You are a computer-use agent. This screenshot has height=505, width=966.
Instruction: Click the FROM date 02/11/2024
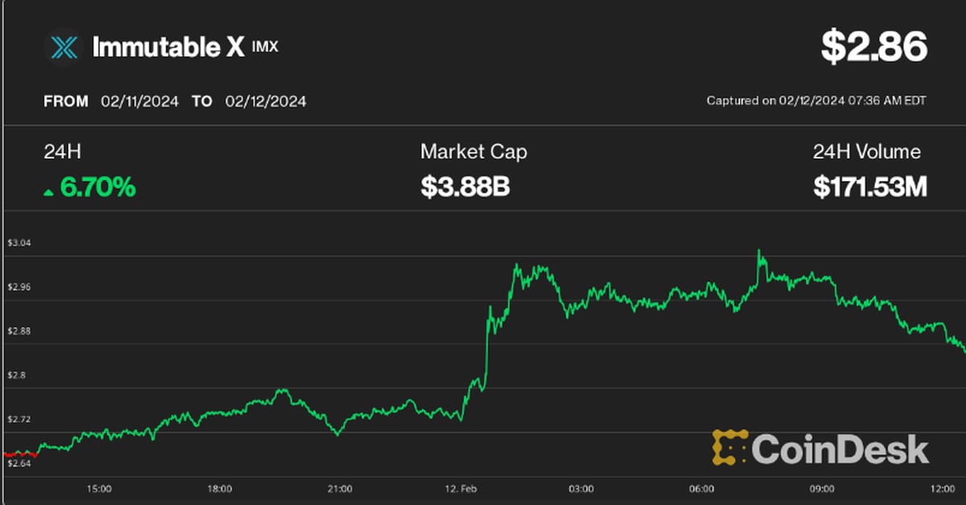[141, 101]
